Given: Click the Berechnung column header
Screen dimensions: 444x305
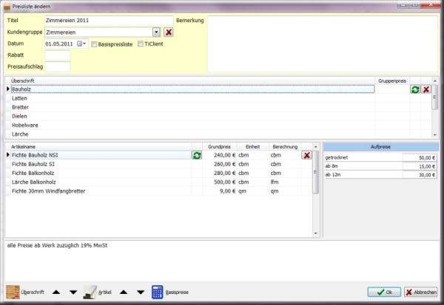Looking at the screenshot, I should coord(285,147).
